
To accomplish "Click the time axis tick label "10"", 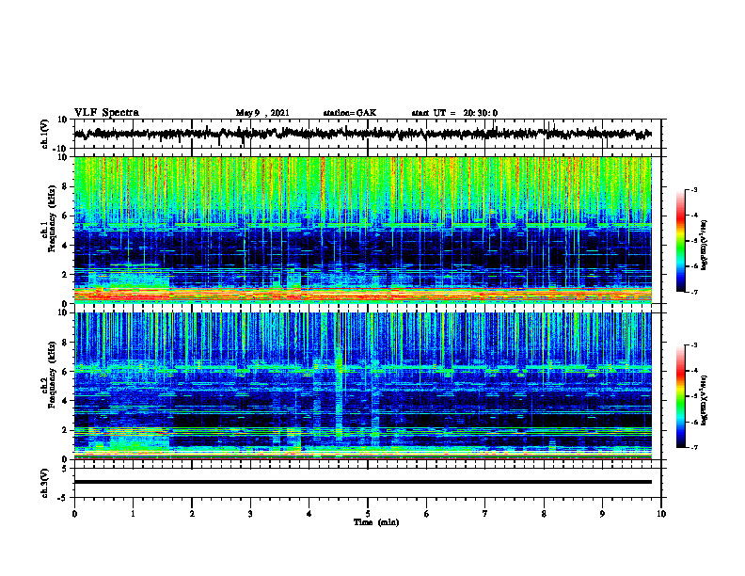I will [661, 514].
